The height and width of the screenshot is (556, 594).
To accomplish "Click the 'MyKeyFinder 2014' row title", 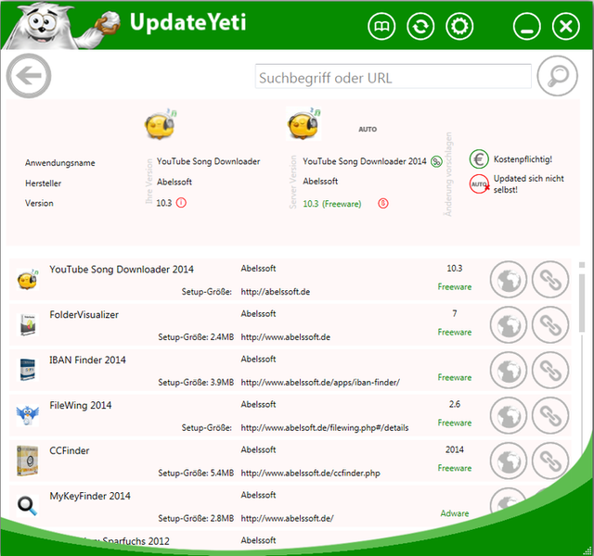I will click(x=90, y=496).
